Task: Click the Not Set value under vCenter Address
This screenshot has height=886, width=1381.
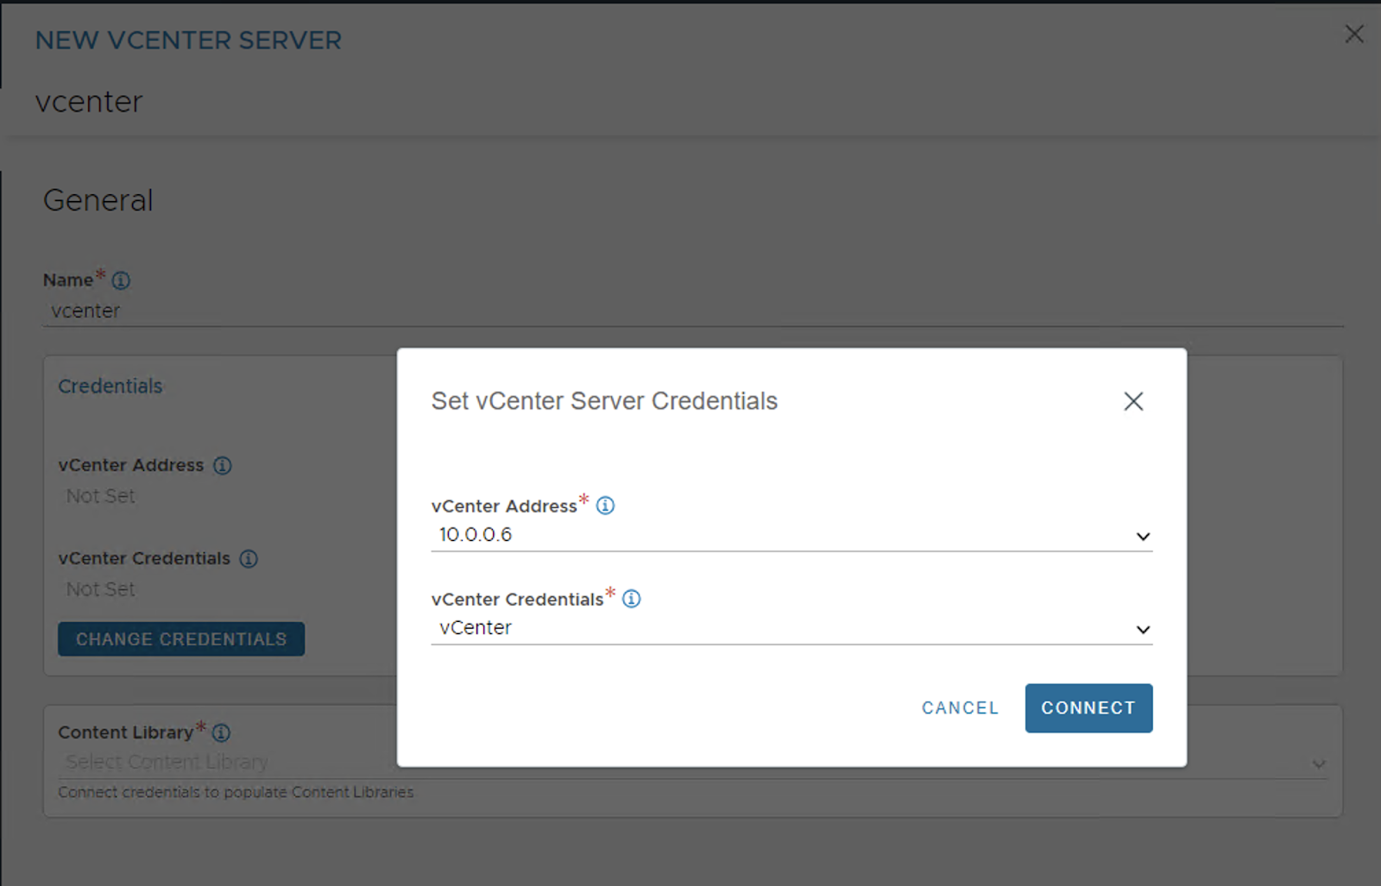Action: click(x=101, y=496)
